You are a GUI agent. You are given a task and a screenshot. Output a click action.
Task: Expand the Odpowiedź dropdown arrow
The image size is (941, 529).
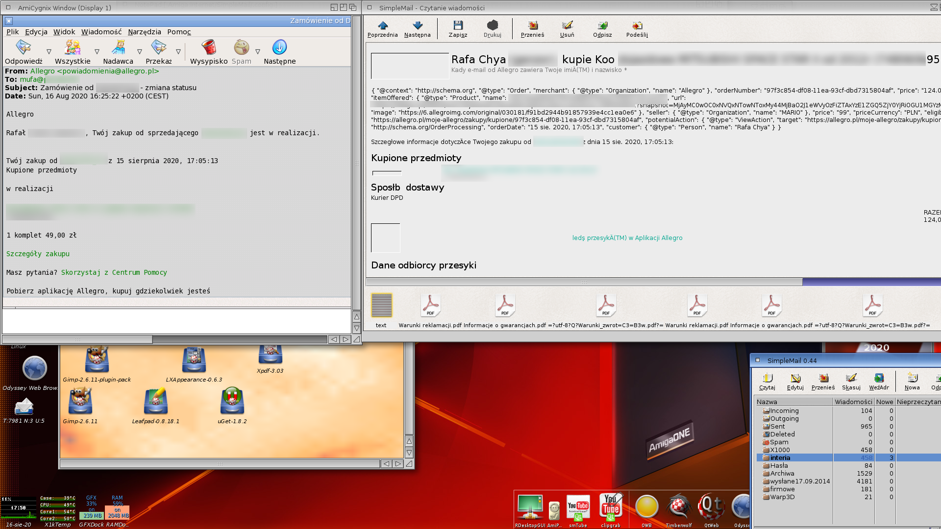pyautogui.click(x=49, y=51)
